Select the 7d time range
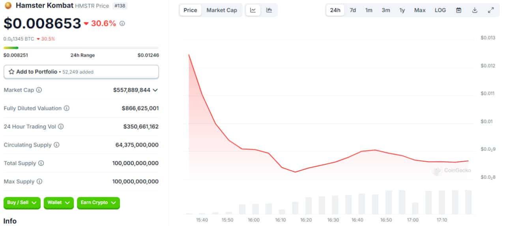The width and height of the screenshot is (505, 226). [x=353, y=10]
